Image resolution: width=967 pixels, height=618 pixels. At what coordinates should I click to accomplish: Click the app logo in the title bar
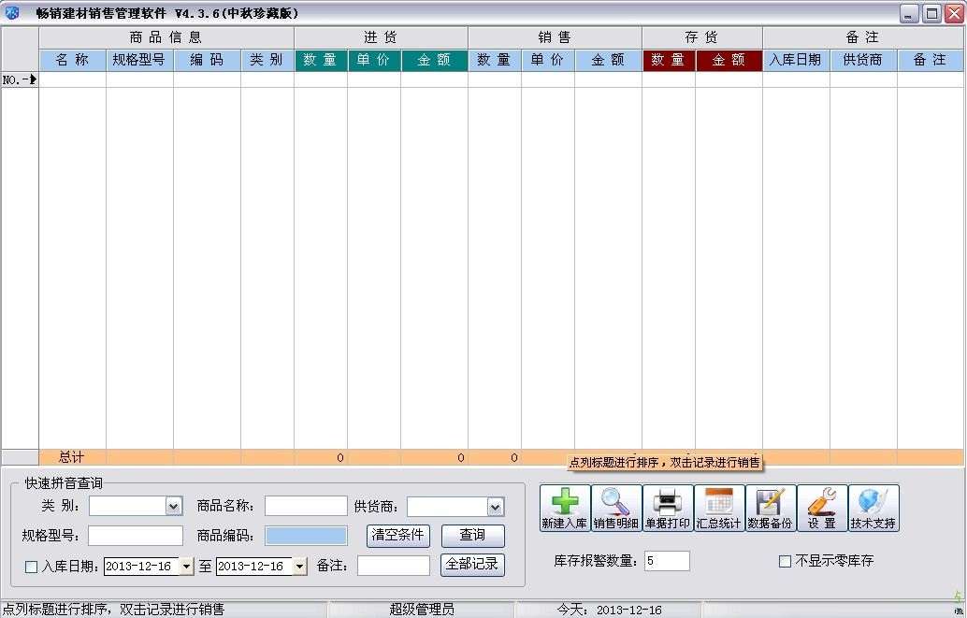point(12,12)
